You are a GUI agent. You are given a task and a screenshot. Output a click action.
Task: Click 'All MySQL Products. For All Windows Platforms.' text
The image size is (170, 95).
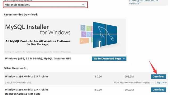38,41
